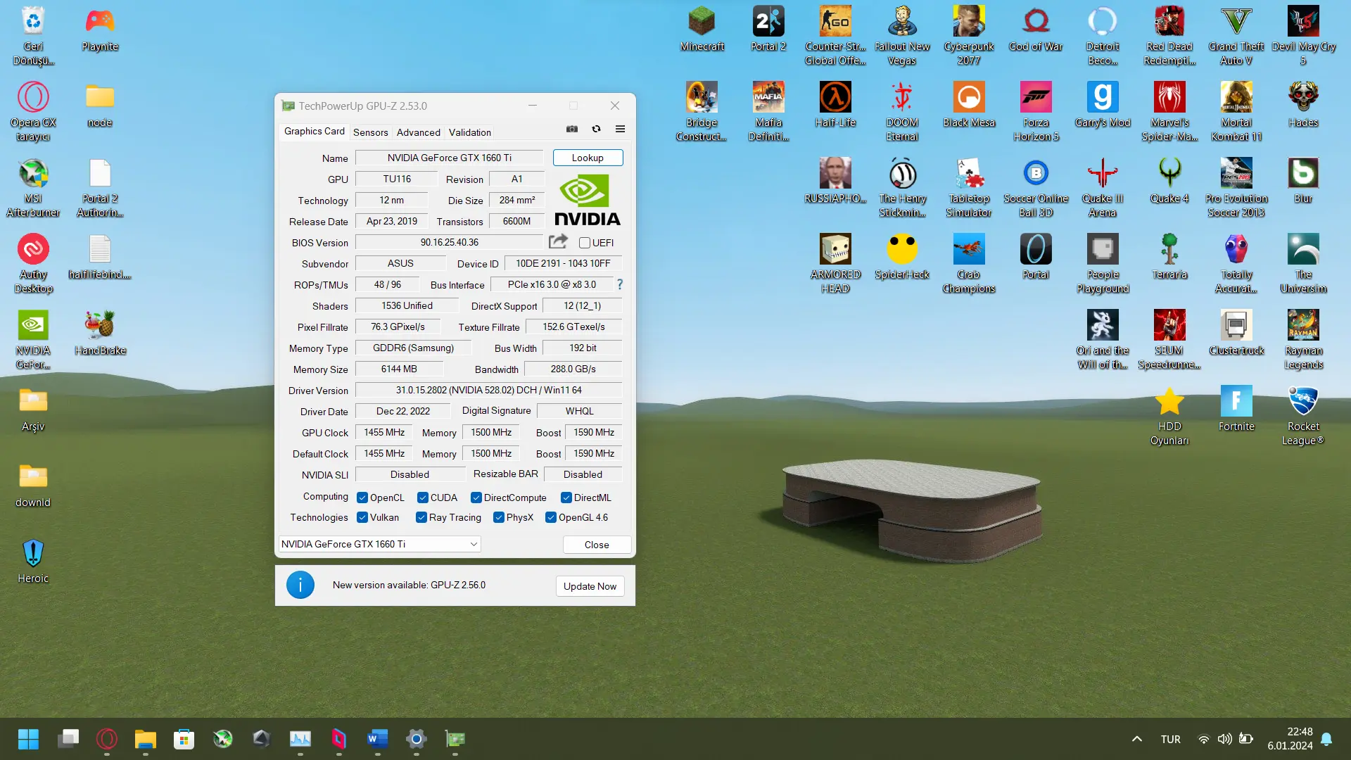The width and height of the screenshot is (1351, 760).
Task: Toggle the OpenGL 4.6 checkbox
Action: click(551, 517)
